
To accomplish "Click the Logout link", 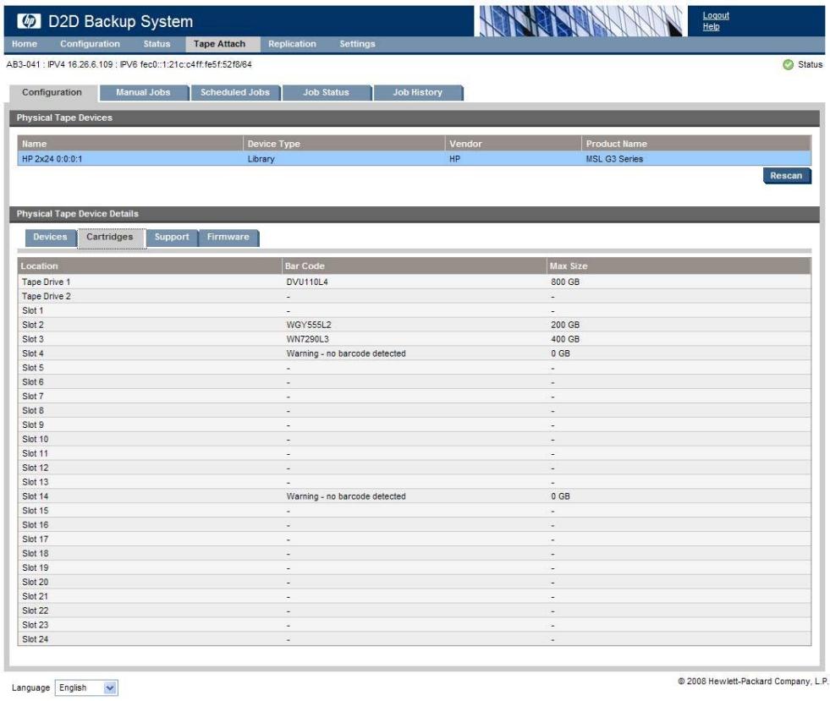I will click(x=716, y=16).
